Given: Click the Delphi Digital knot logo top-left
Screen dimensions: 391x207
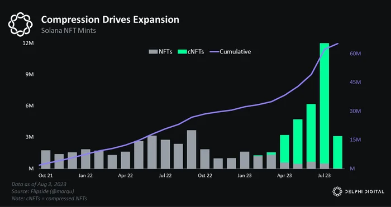Looking at the screenshot, I should coord(20,25).
